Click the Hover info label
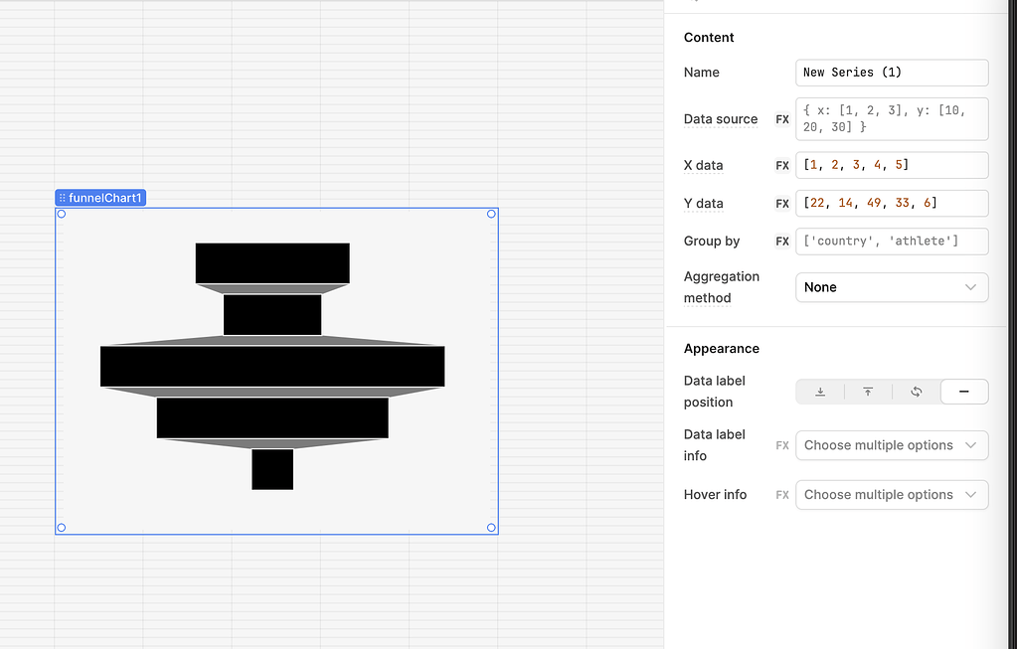 [715, 495]
